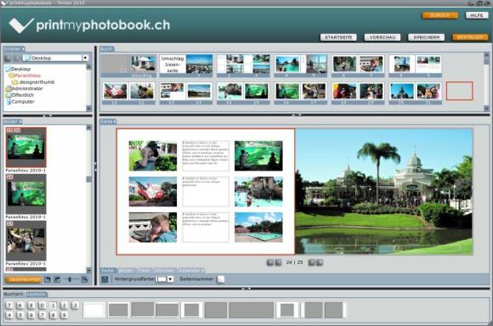This screenshot has width=493, height=326.
Task: Open the pool photo spread pages 4-5
Action: (301, 66)
